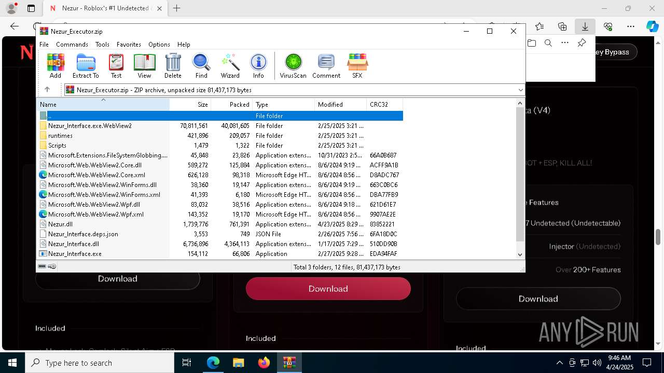The height and width of the screenshot is (373, 664).
Task: Click the WinRAR taskbar icon
Action: point(289,363)
